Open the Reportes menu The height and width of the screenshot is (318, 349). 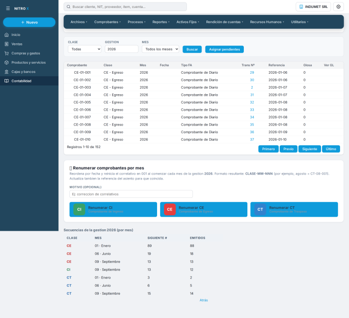(161, 22)
